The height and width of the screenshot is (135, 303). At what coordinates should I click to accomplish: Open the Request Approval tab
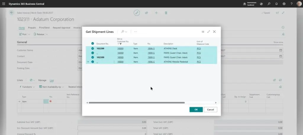point(62,28)
